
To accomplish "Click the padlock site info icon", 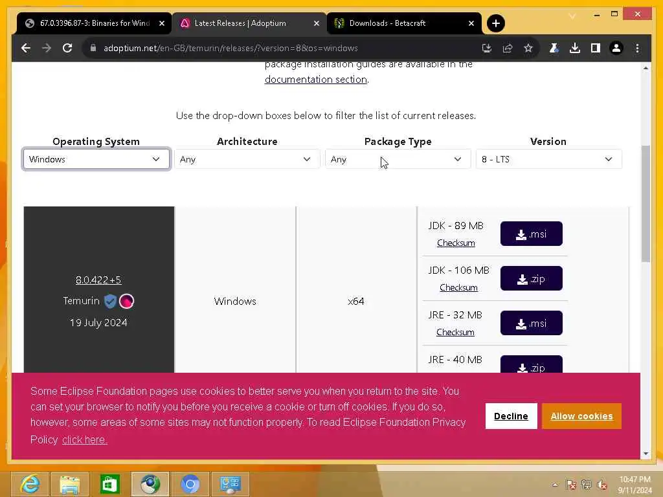I will (x=93, y=48).
